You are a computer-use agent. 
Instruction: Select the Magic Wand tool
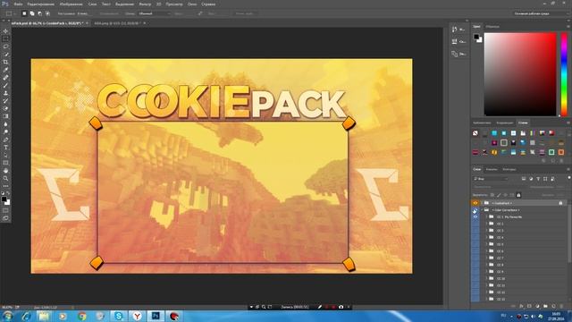(5, 55)
